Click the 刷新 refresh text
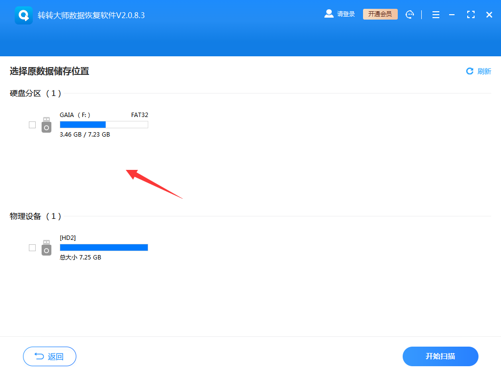This screenshot has width=501, height=376. click(484, 71)
